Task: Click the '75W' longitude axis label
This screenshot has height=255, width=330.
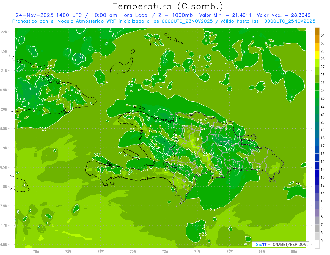Action: (x=68, y=251)
